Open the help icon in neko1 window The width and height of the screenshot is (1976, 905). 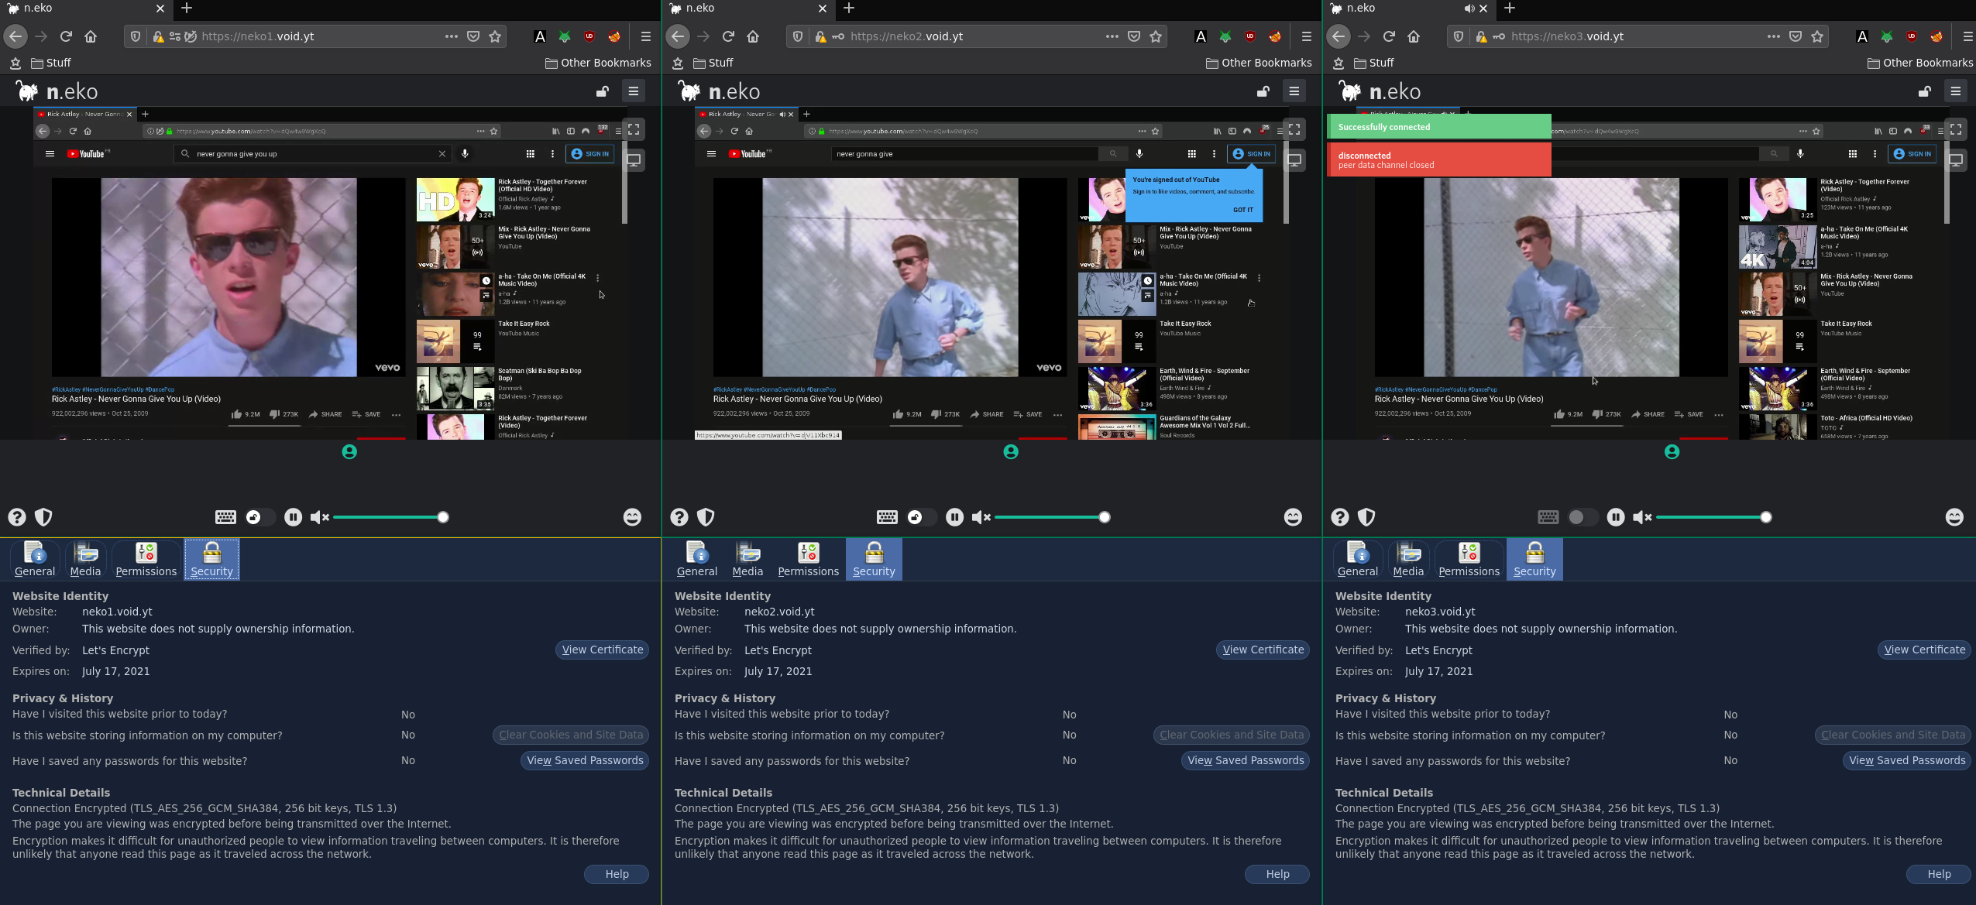[17, 517]
